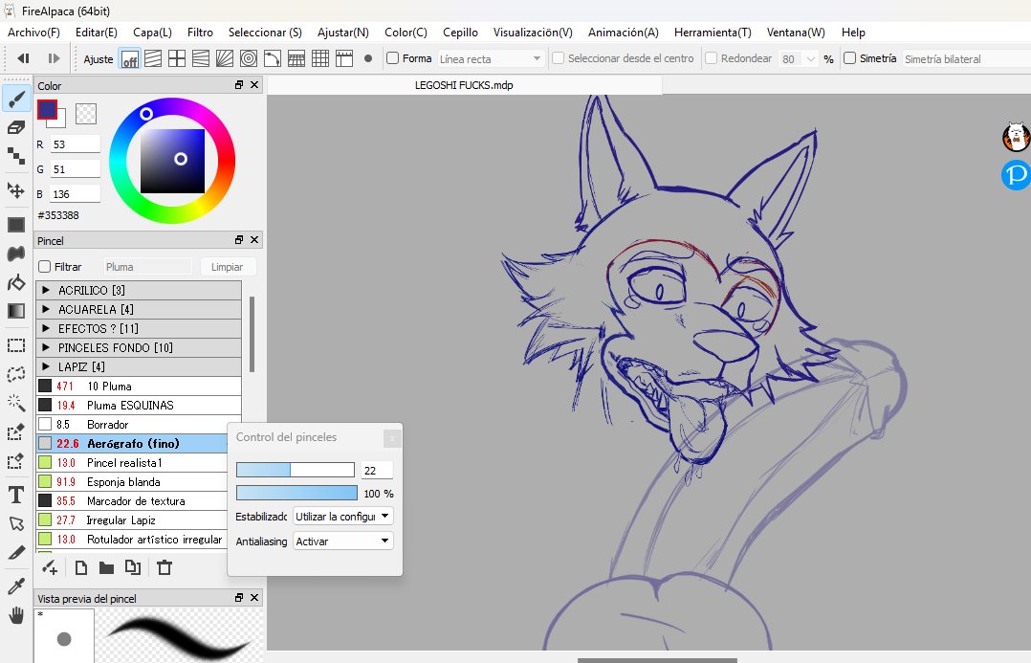Switch to LEGOSHI FUCKS.mdp tab

click(464, 85)
